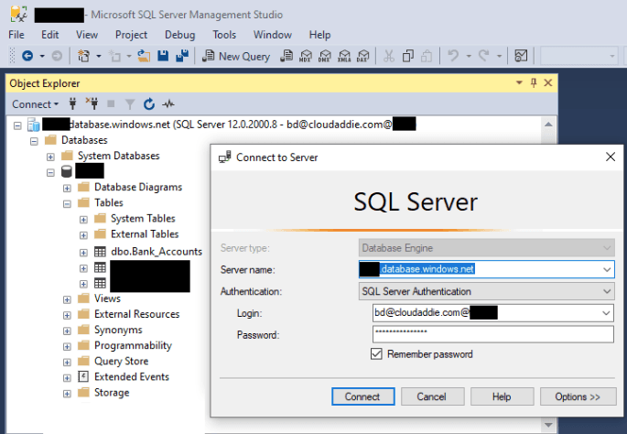Click the Save disk icon
The width and height of the screenshot is (627, 434).
click(163, 56)
